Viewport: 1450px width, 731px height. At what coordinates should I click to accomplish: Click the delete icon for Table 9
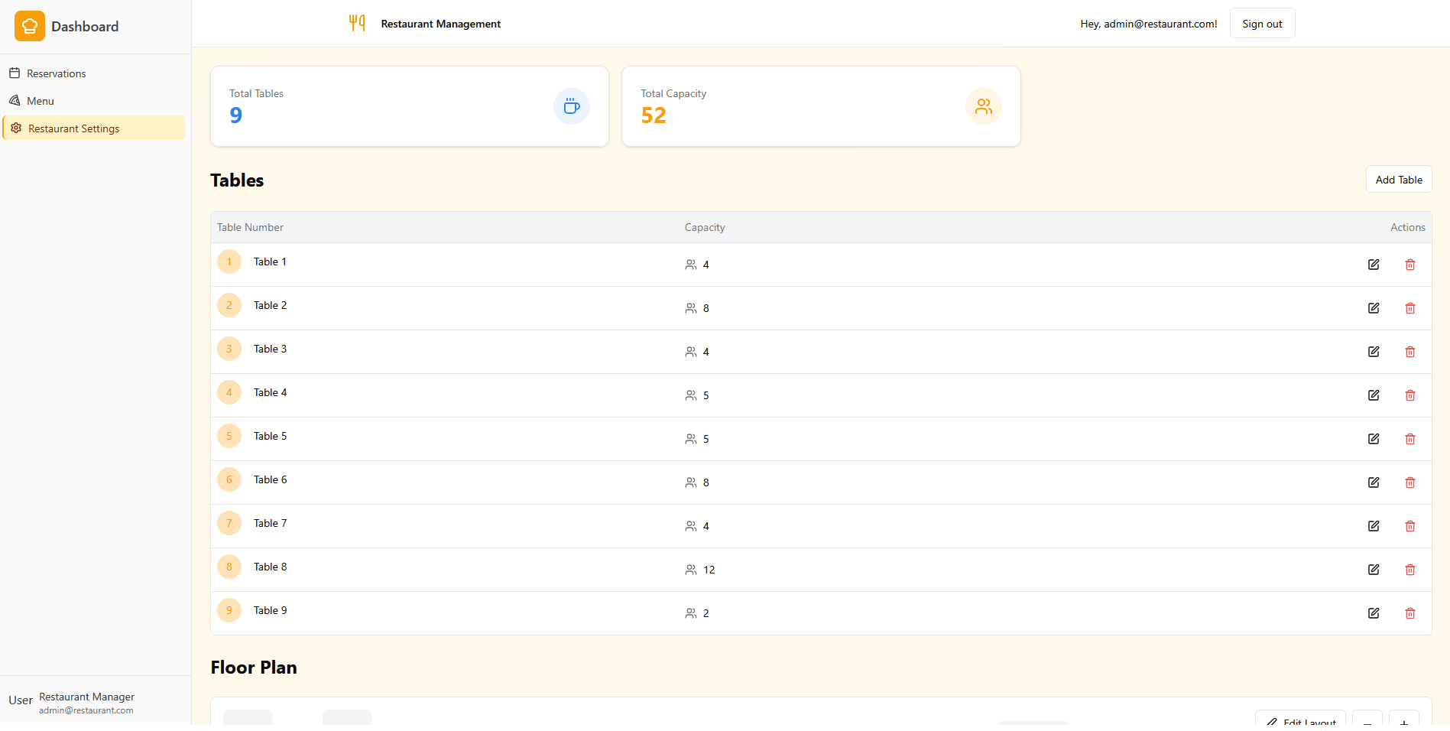point(1410,613)
